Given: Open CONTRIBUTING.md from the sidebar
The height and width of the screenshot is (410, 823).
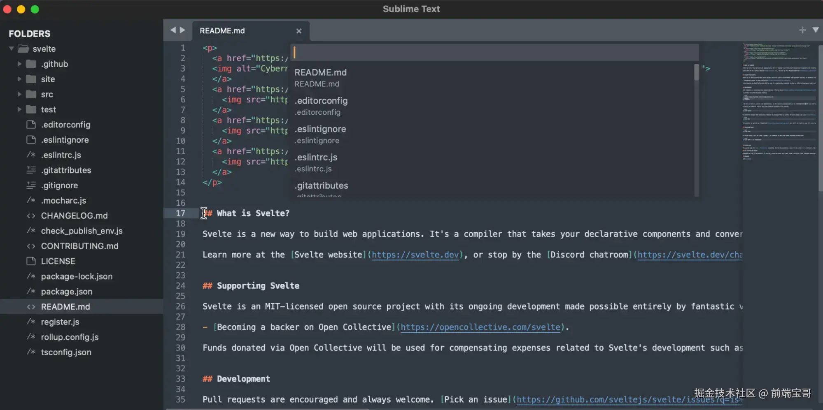Looking at the screenshot, I should click(x=79, y=246).
